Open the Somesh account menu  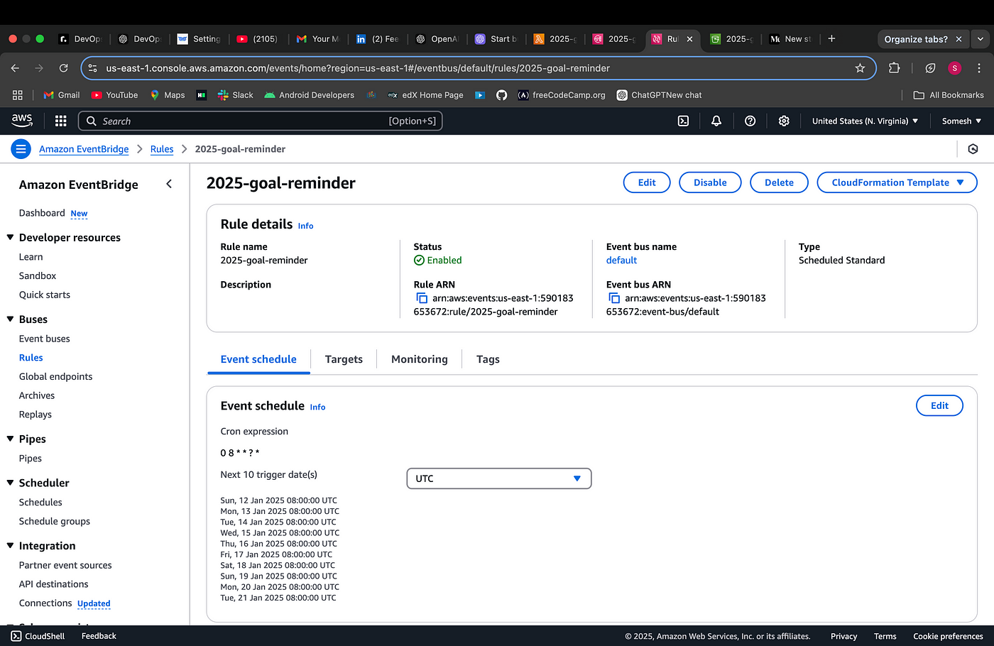[x=961, y=121]
